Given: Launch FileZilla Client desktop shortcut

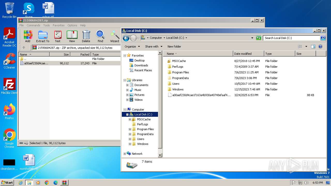Looking at the screenshot, I should coord(9,86).
